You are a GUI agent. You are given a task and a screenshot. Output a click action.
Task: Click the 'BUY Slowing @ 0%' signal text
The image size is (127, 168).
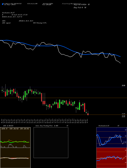pos(40,23)
